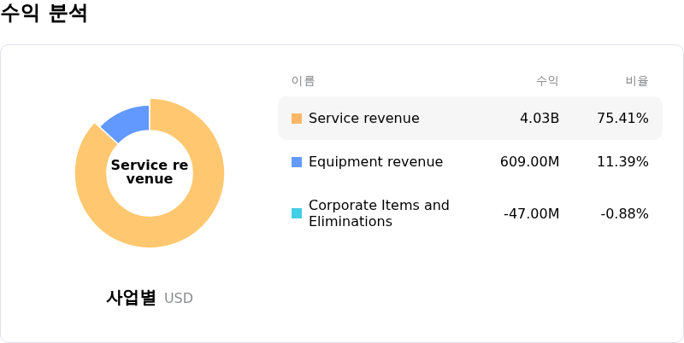
Task: Click the USD currency label
Action: (179, 299)
